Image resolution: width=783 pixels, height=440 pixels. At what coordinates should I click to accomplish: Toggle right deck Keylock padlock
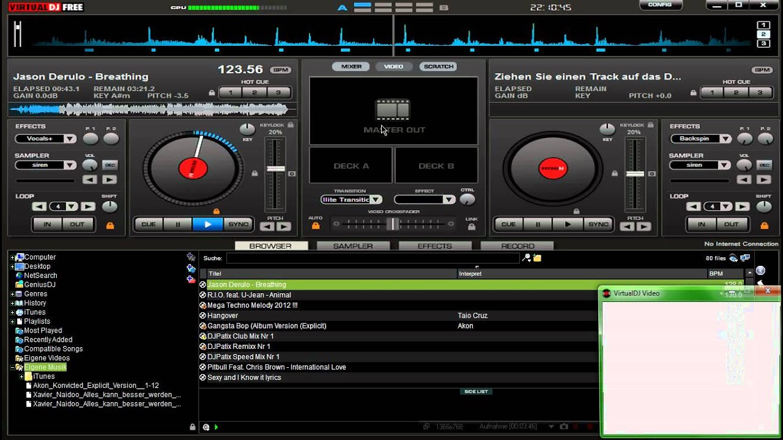coord(650,125)
